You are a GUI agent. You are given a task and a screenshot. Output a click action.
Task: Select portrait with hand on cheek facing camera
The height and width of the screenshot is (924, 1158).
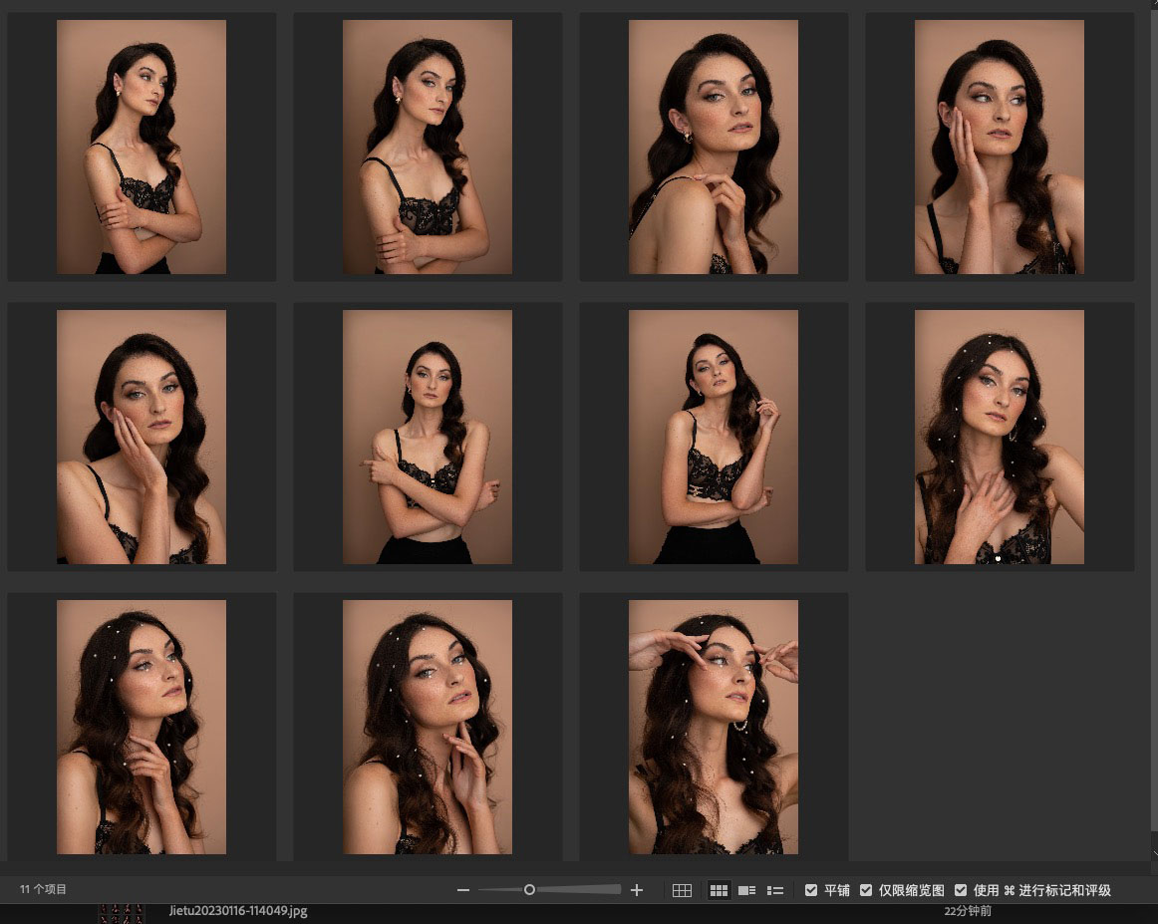[x=142, y=437]
